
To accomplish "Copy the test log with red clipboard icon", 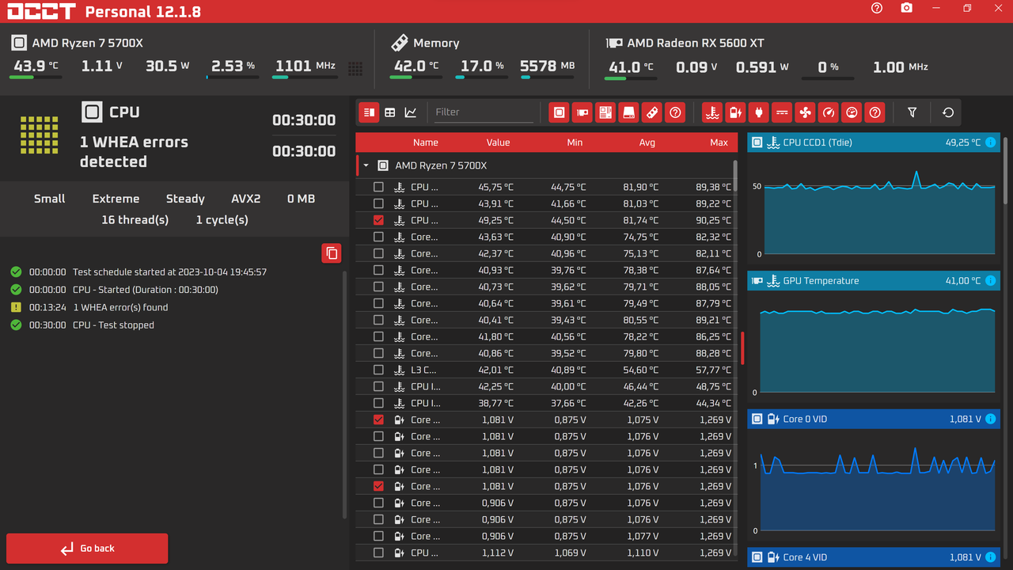I will coord(332,253).
